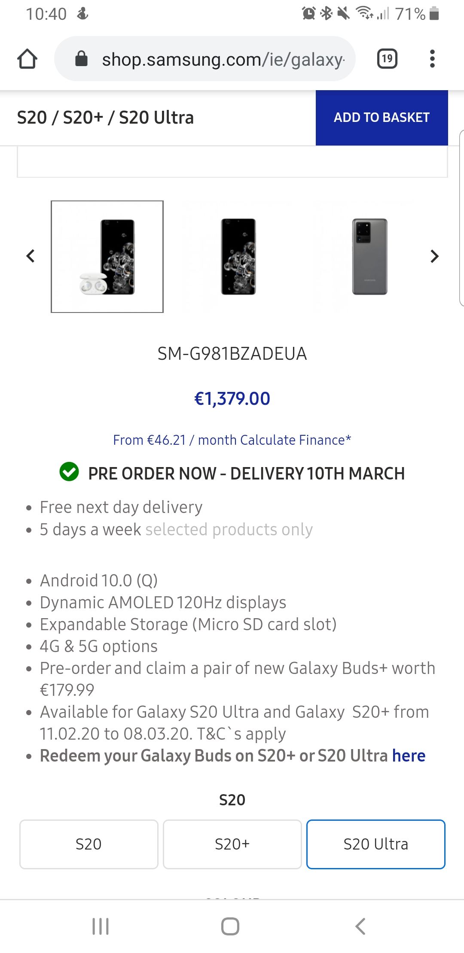Screen dimensions: 464x953
Task: Tap the left carousel arrow
Action: point(30,256)
